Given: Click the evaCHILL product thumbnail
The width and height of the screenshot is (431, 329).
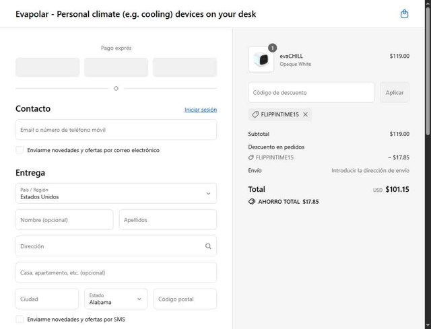Looking at the screenshot, I should coord(261,60).
